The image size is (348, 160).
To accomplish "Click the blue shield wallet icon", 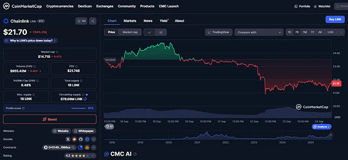I will click(x=81, y=147).
